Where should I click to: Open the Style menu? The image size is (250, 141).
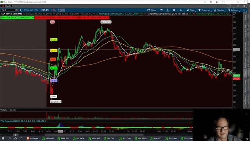(x=191, y=10)
